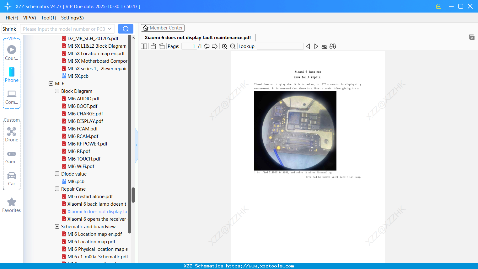
Task: Open the VIP menu
Action: click(x=30, y=18)
